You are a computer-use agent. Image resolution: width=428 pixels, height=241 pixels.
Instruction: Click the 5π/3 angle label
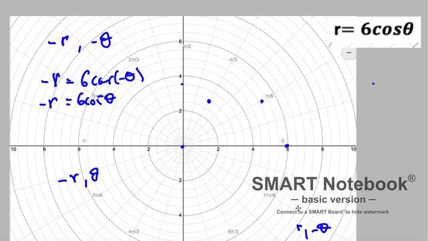(233, 232)
